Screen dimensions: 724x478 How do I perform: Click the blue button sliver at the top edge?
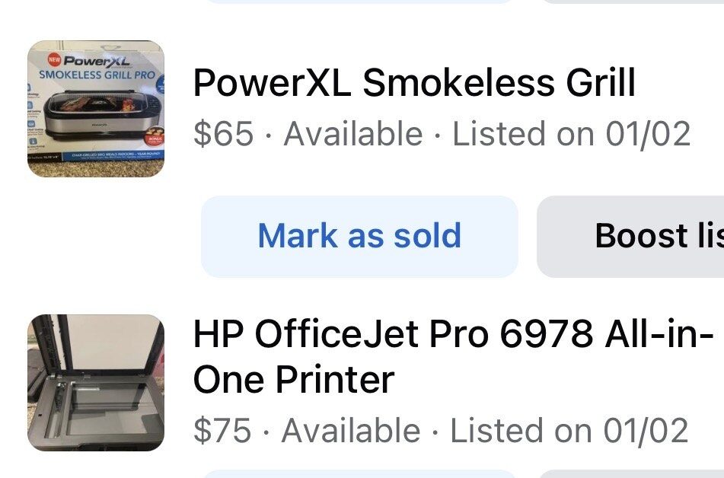(x=359, y=2)
